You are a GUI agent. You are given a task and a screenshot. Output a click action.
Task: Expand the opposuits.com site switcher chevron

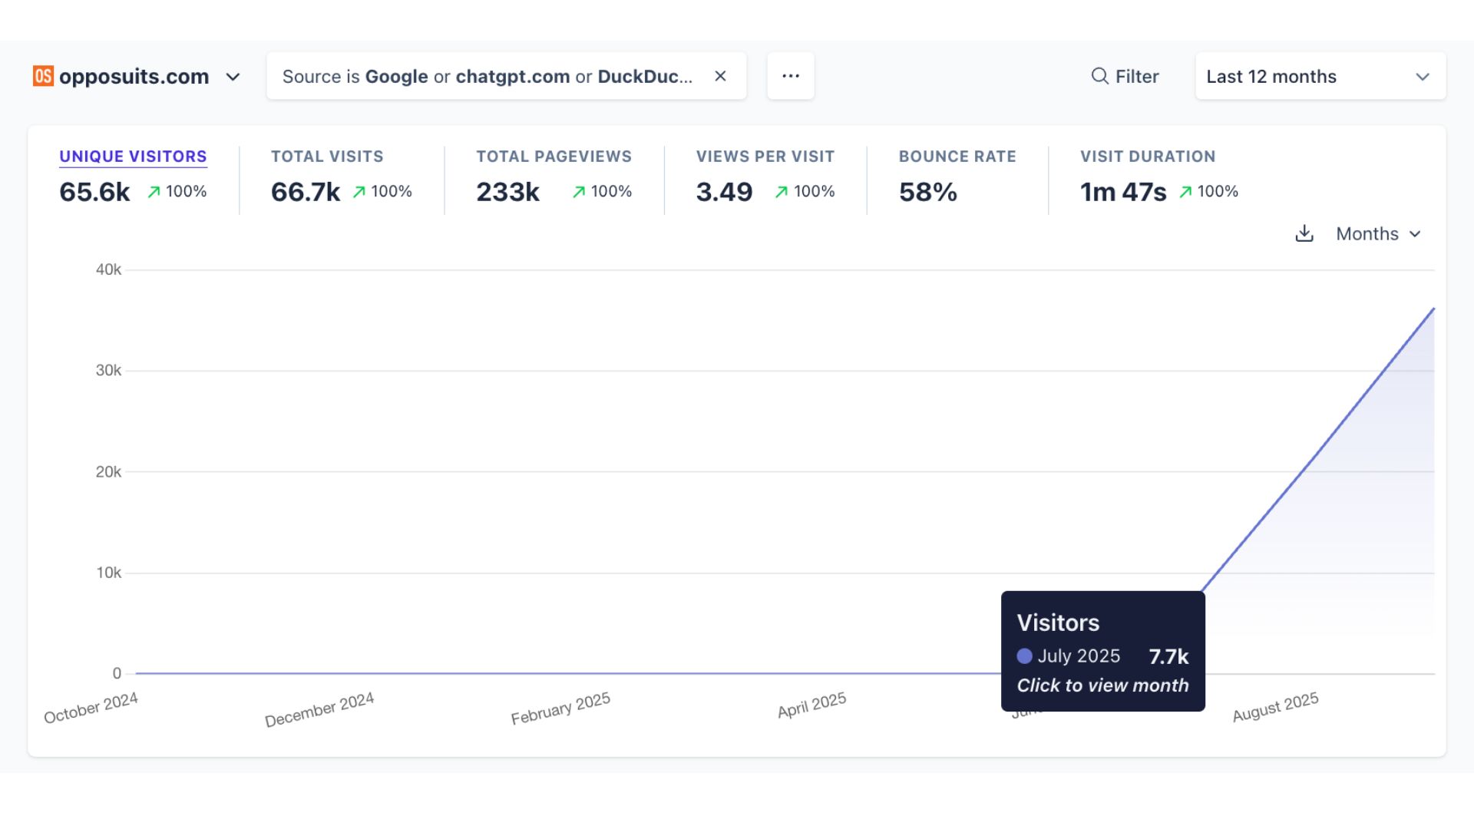click(233, 77)
